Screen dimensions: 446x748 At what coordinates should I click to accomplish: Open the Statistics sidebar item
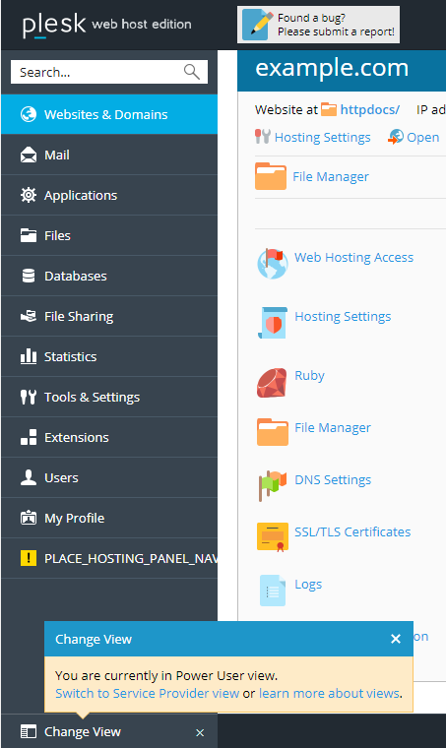[x=109, y=356]
